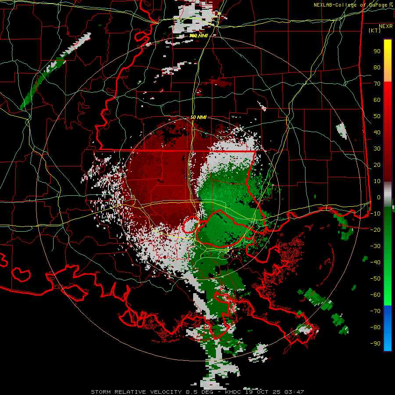Click the 50 NMI range ring label
The image size is (395, 395).
click(x=198, y=117)
